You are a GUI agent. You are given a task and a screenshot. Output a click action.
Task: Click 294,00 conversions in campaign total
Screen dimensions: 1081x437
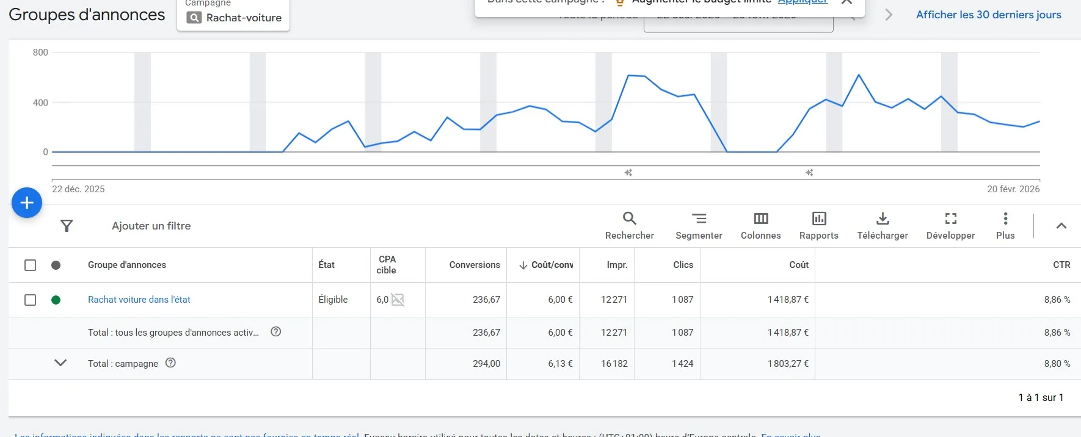[x=486, y=364]
